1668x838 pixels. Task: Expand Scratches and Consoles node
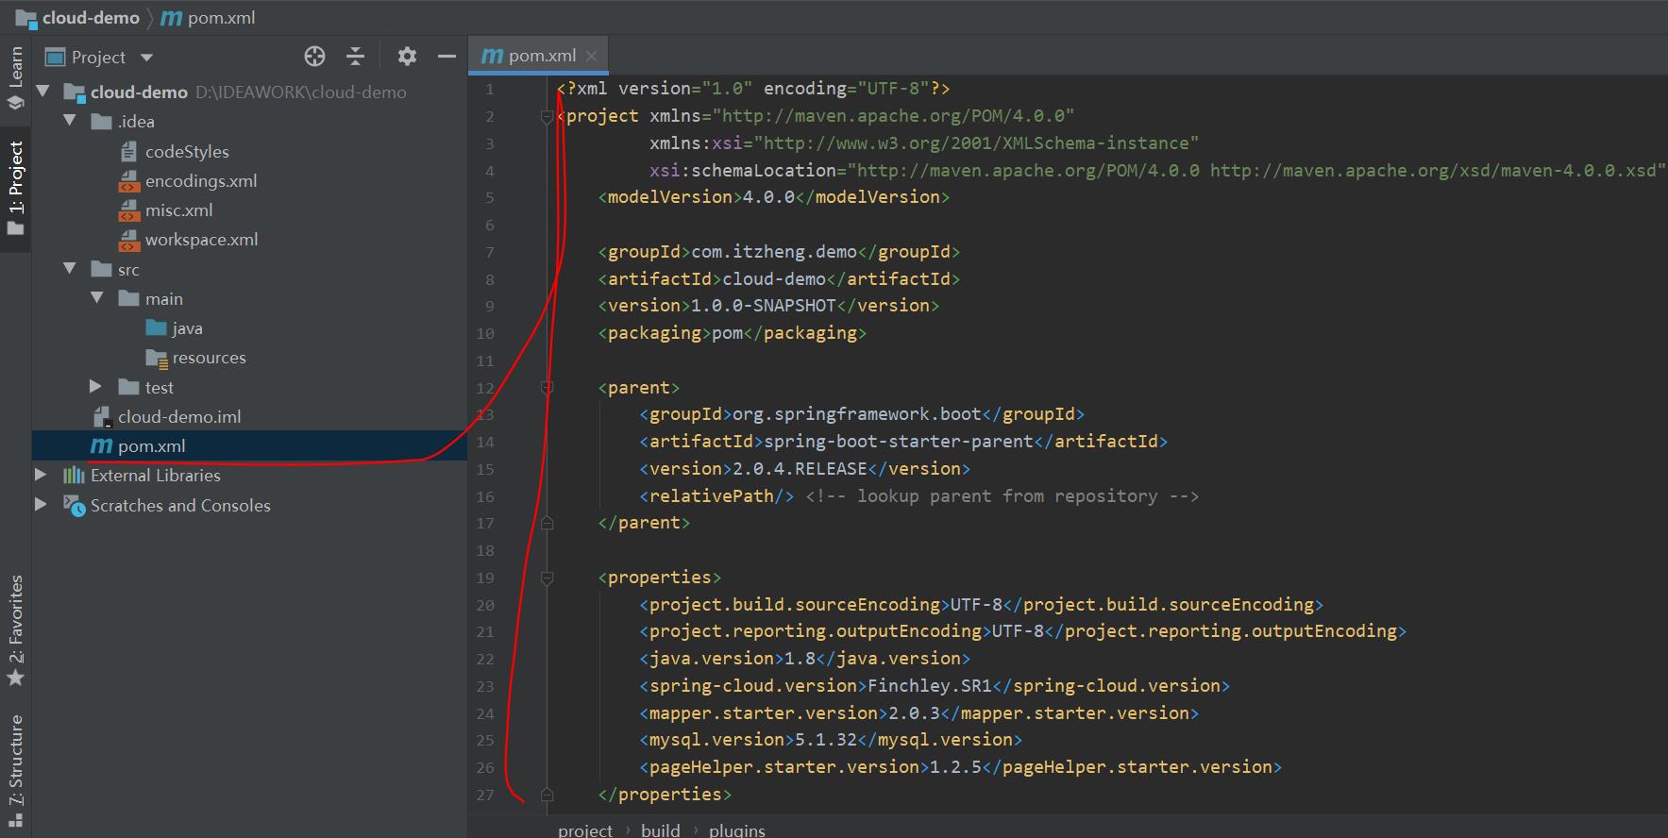[41, 505]
